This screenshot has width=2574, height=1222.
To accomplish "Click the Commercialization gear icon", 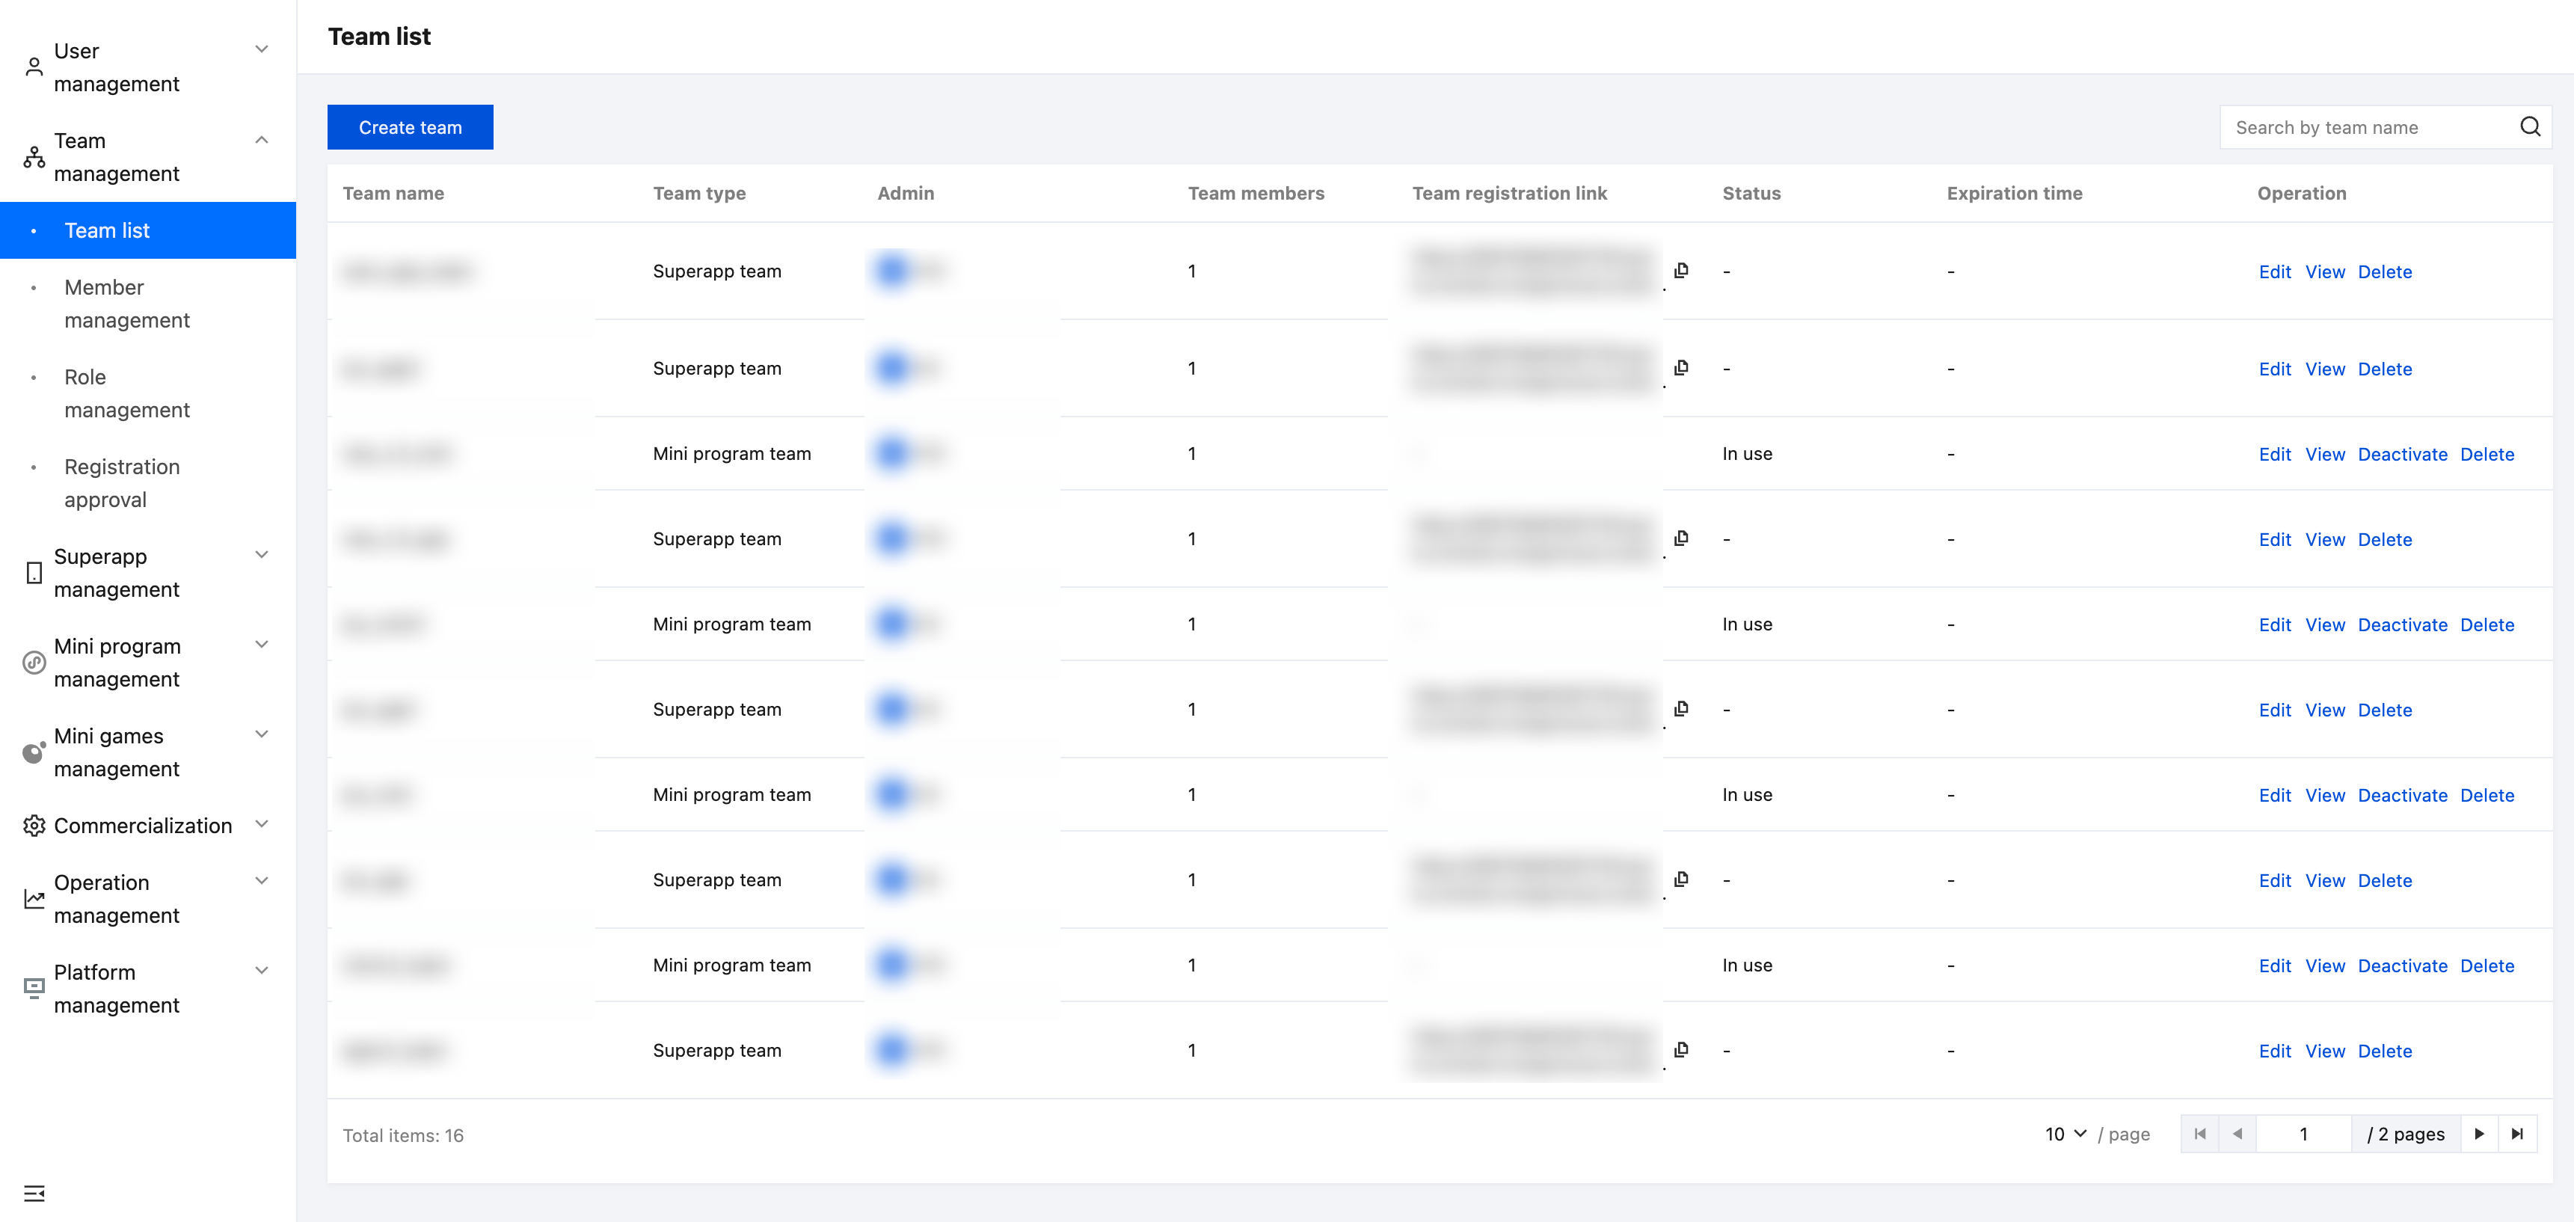I will (34, 826).
